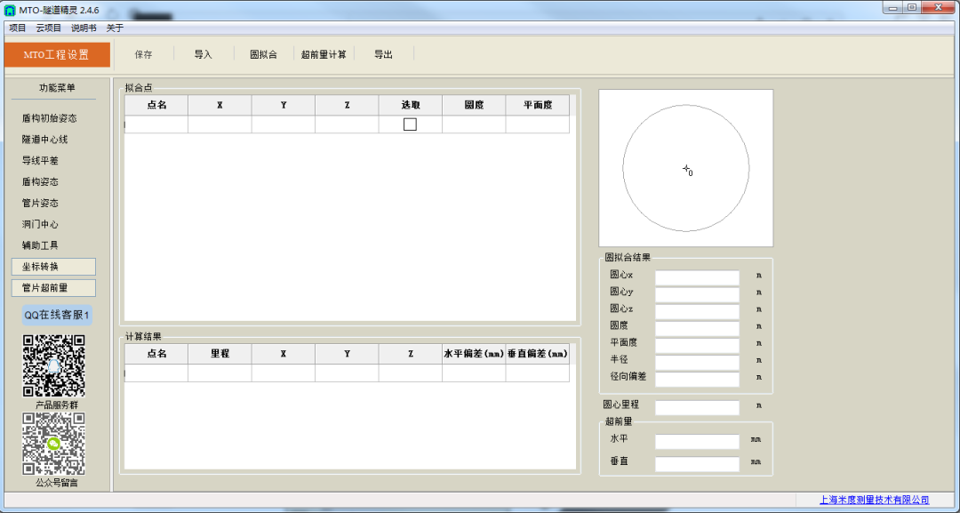Click the 管片超前量 sidebar button
Screen dimensions: 960x513
point(53,288)
